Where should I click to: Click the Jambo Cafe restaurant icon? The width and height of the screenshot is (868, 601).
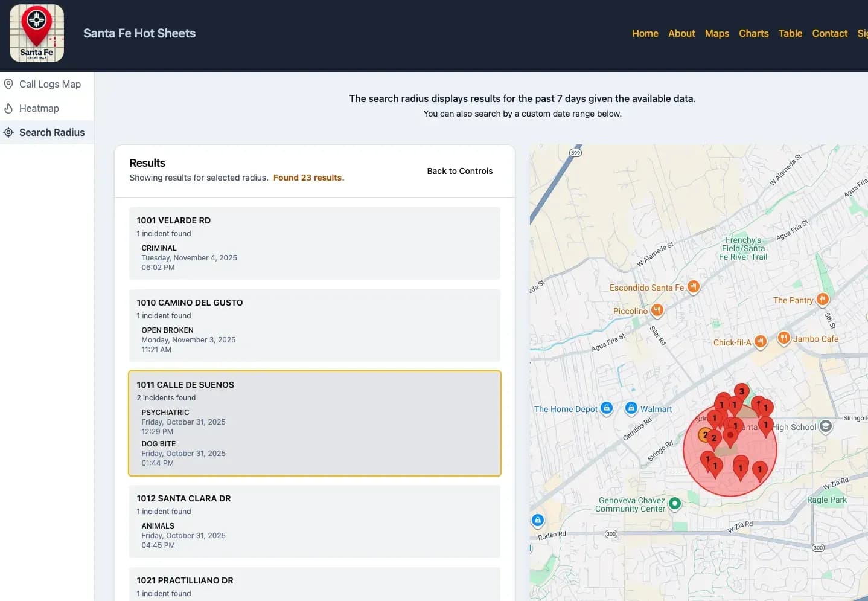[x=783, y=338]
